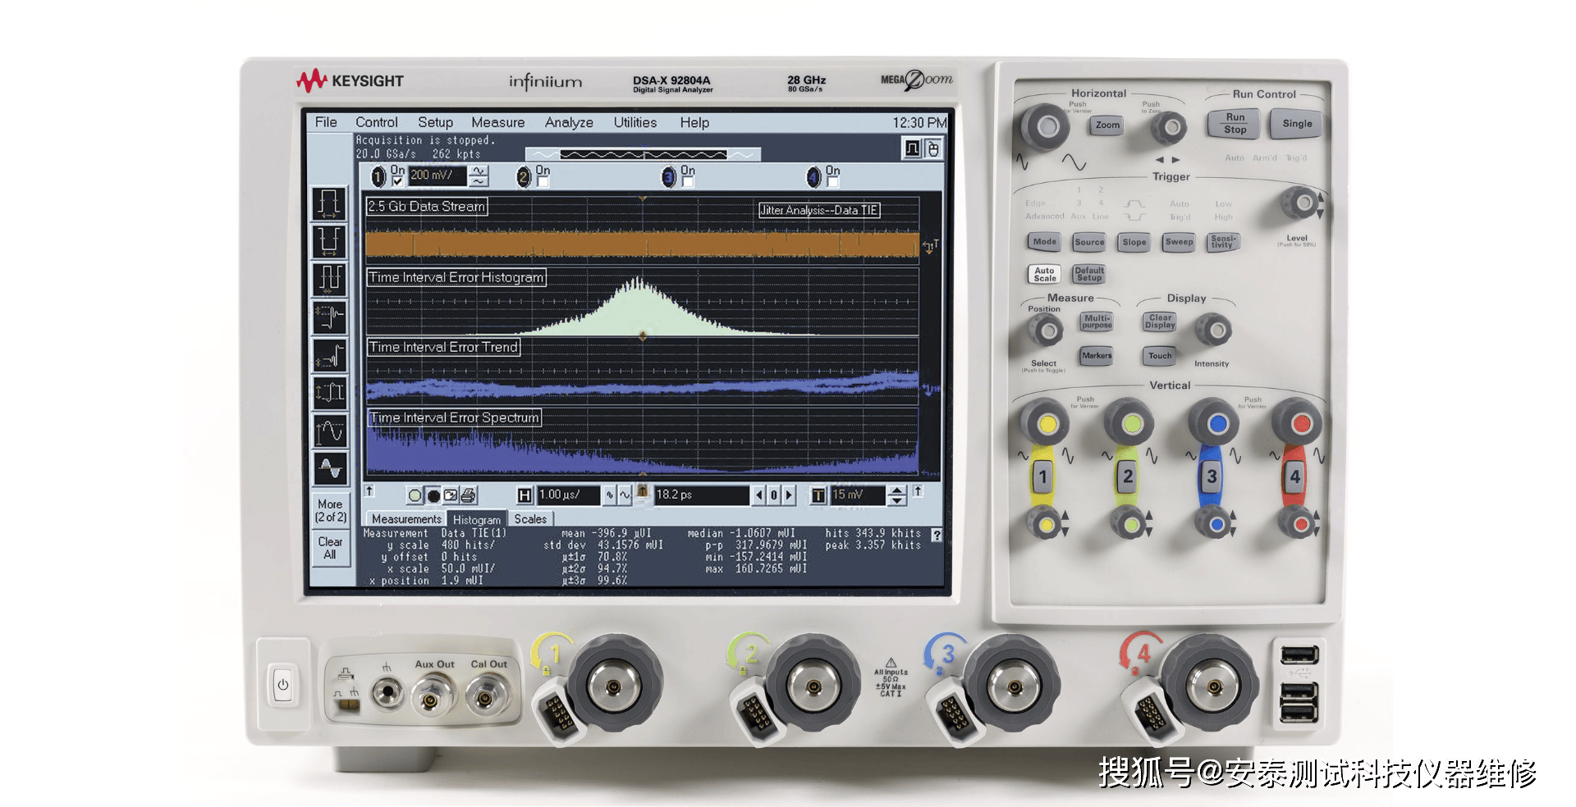Viewport: 1576px width, 807px height.
Task: Toggle the Run Stop front-panel button
Action: pos(1235,124)
